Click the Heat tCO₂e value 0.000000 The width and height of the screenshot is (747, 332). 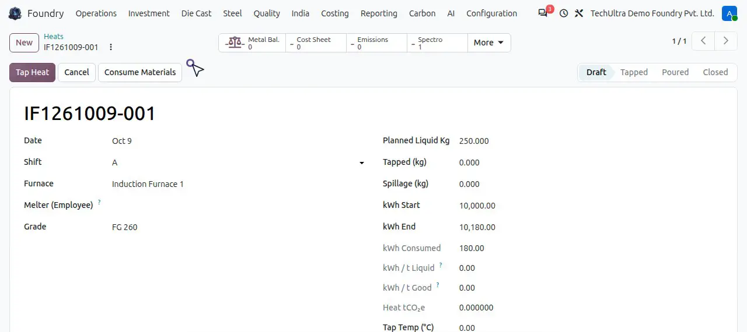476,308
